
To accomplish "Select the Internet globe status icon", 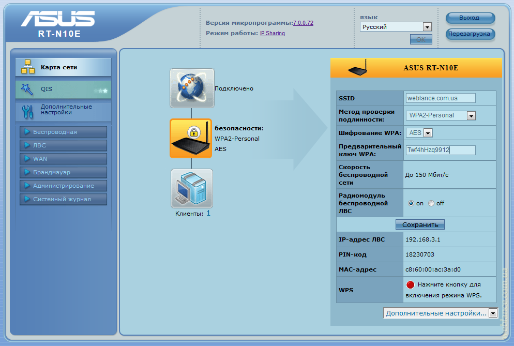I will pos(192,88).
